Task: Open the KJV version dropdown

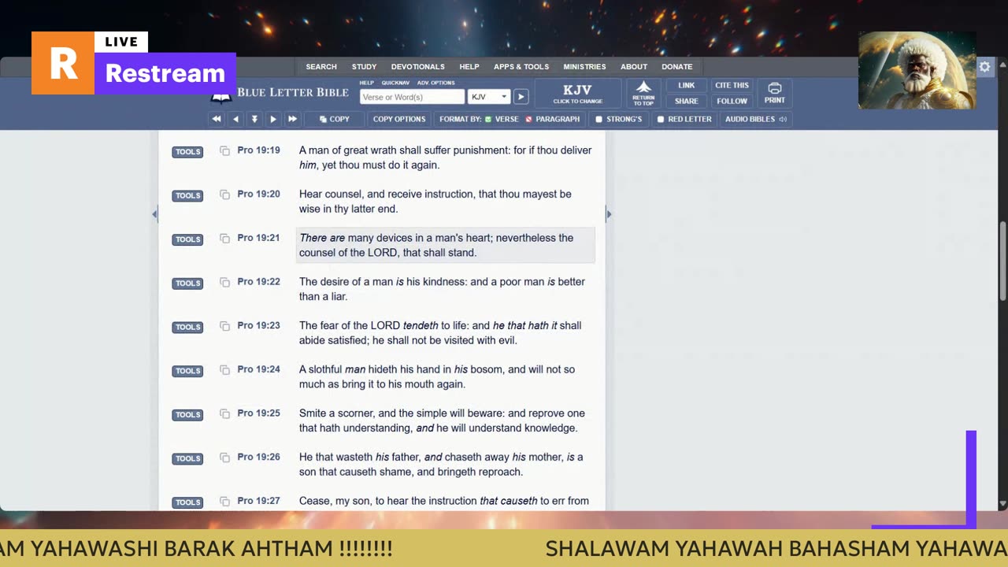Action: 489,97
